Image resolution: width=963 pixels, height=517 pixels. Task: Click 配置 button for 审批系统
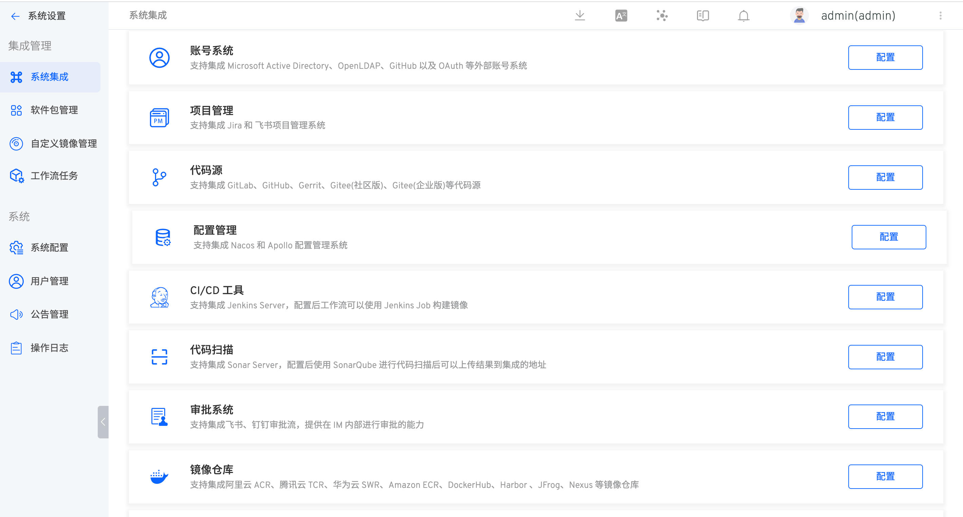885,417
